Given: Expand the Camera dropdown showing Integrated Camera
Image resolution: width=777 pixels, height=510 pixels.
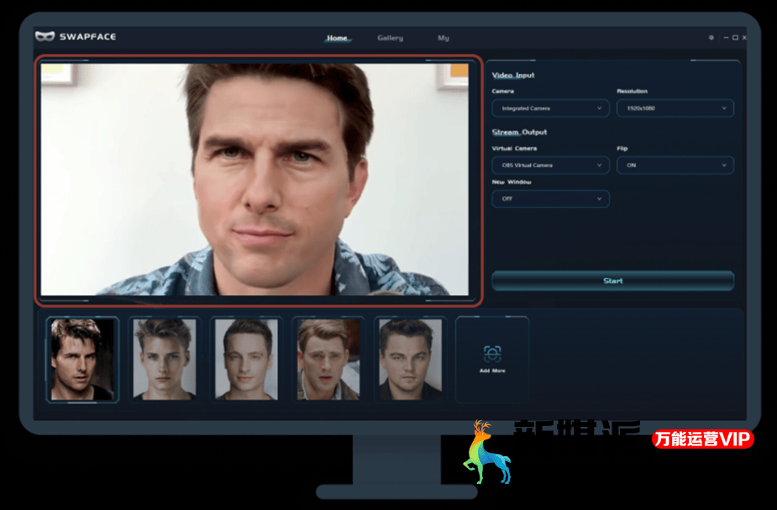Looking at the screenshot, I should pyautogui.click(x=550, y=108).
